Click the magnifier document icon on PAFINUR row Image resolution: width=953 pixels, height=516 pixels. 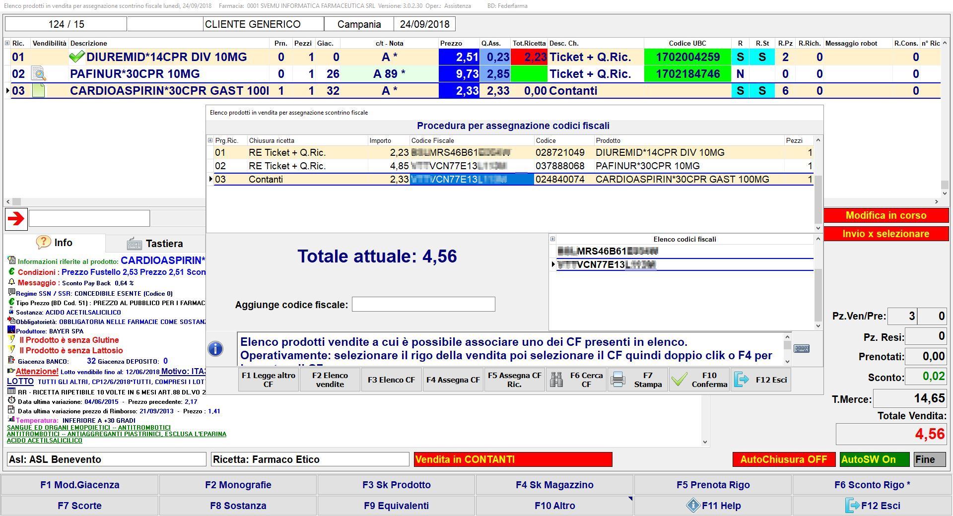coord(38,74)
